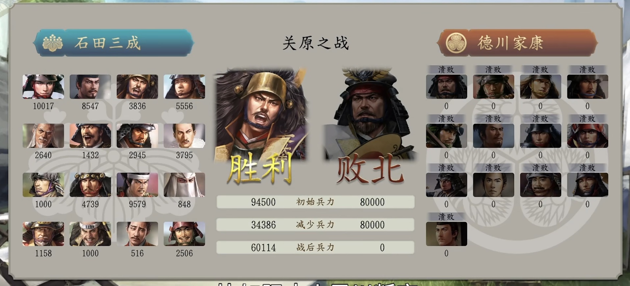Select the first routed Tokugawa general portrait
This screenshot has height=286, width=630.
coord(446,87)
